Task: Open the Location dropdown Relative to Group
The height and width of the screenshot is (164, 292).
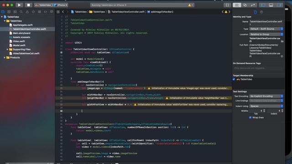Action: (x=266, y=34)
